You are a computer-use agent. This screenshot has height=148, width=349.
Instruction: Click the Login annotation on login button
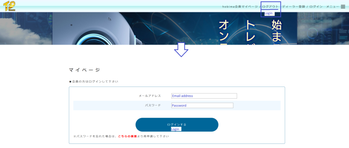point(176,129)
